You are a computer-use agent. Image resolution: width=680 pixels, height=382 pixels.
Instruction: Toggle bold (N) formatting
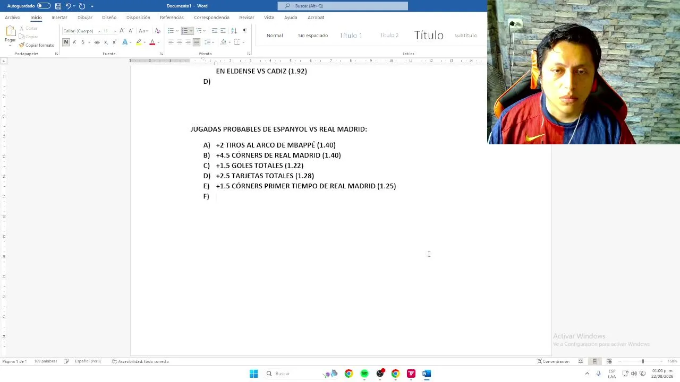tap(66, 42)
